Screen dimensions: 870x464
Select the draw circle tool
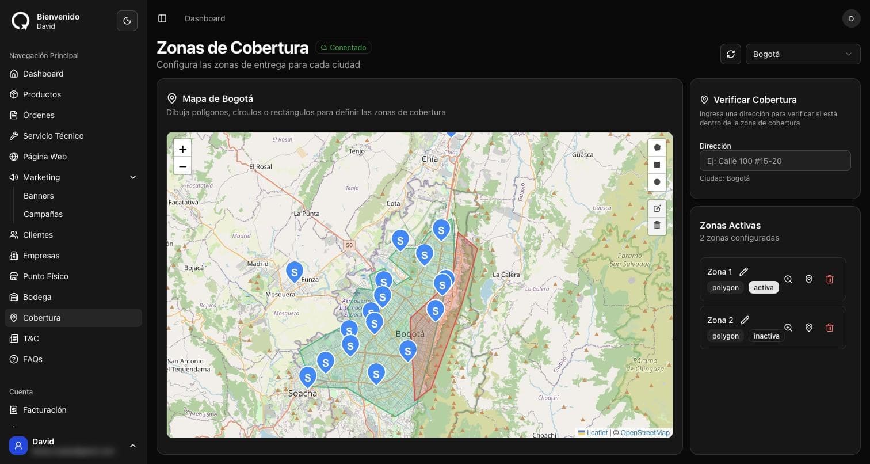[657, 182]
